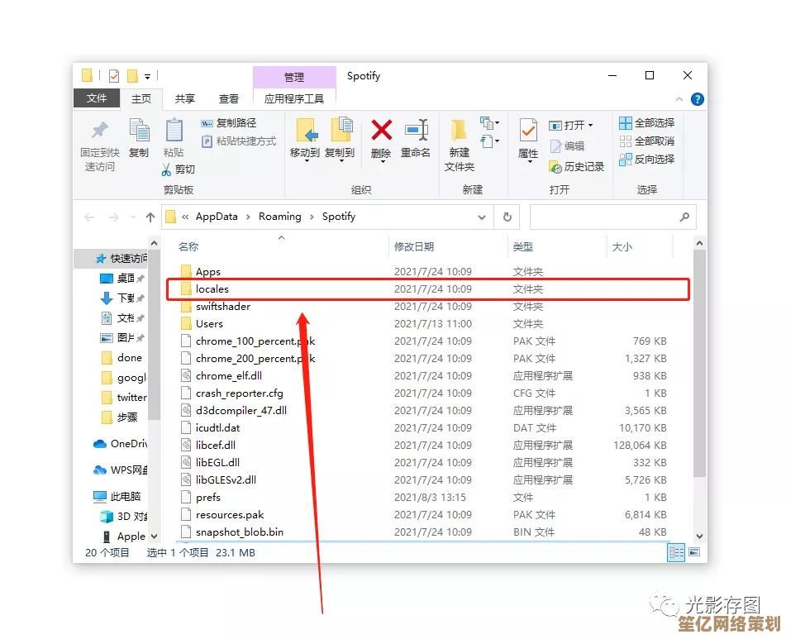The height and width of the screenshot is (639, 786).
Task: Switch to the Home (主页) tab
Action: pos(141,98)
